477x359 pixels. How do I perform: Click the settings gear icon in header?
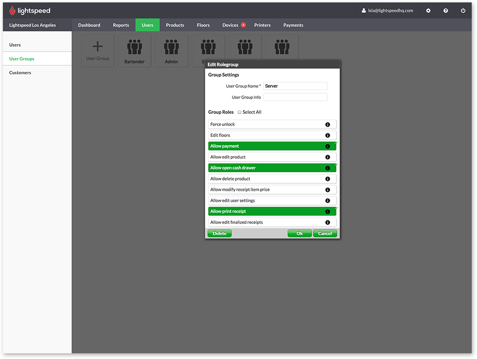428,10
